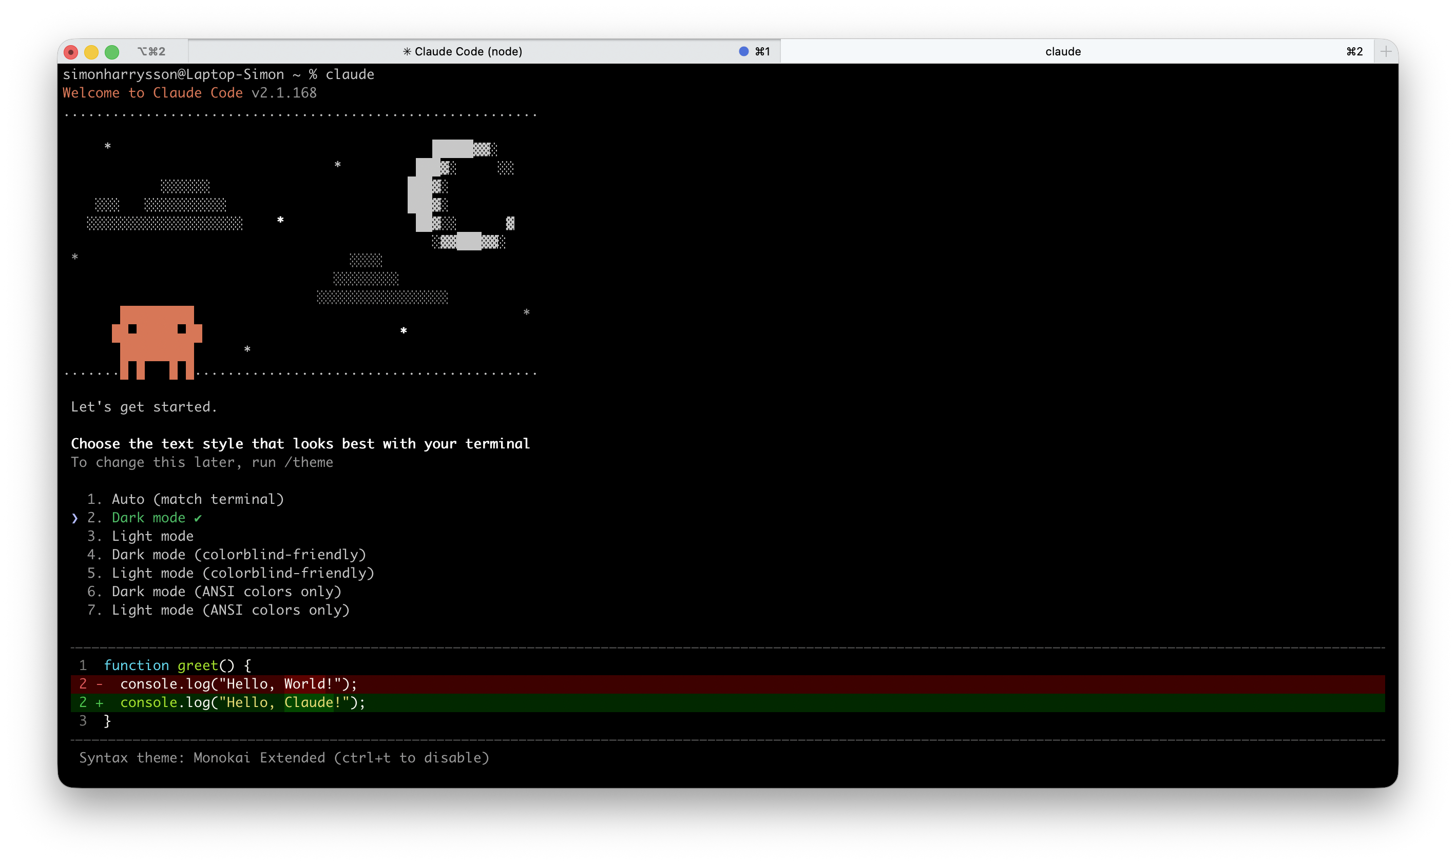
Task: Click the 'Welcome to Claude Code' text
Action: click(x=152, y=92)
